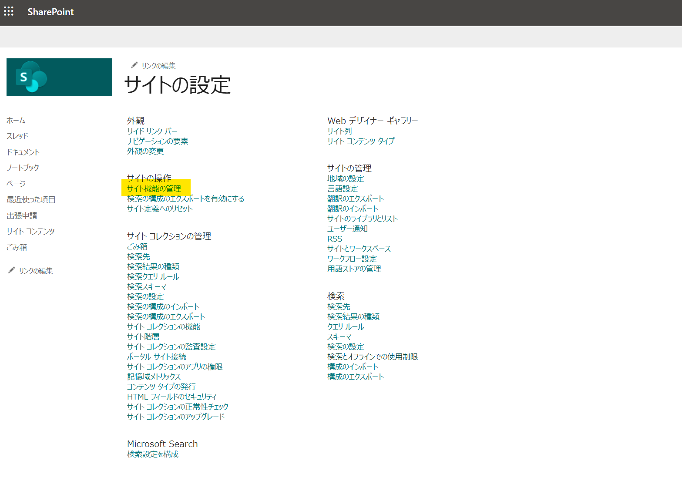Open ごみ箱 in the left navigation

pyautogui.click(x=17, y=247)
